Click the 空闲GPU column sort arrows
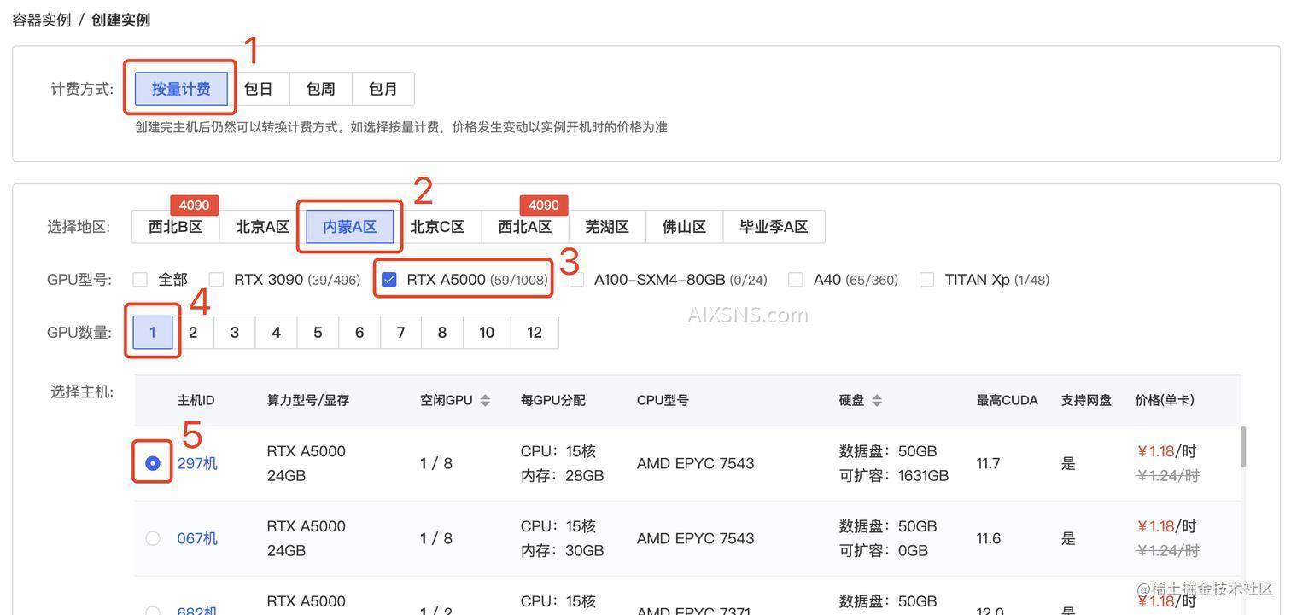 (483, 399)
